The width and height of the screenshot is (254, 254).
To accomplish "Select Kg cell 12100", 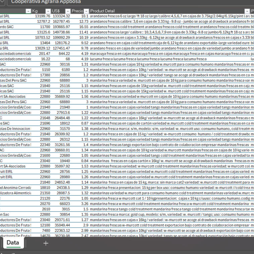I will (41, 225).
